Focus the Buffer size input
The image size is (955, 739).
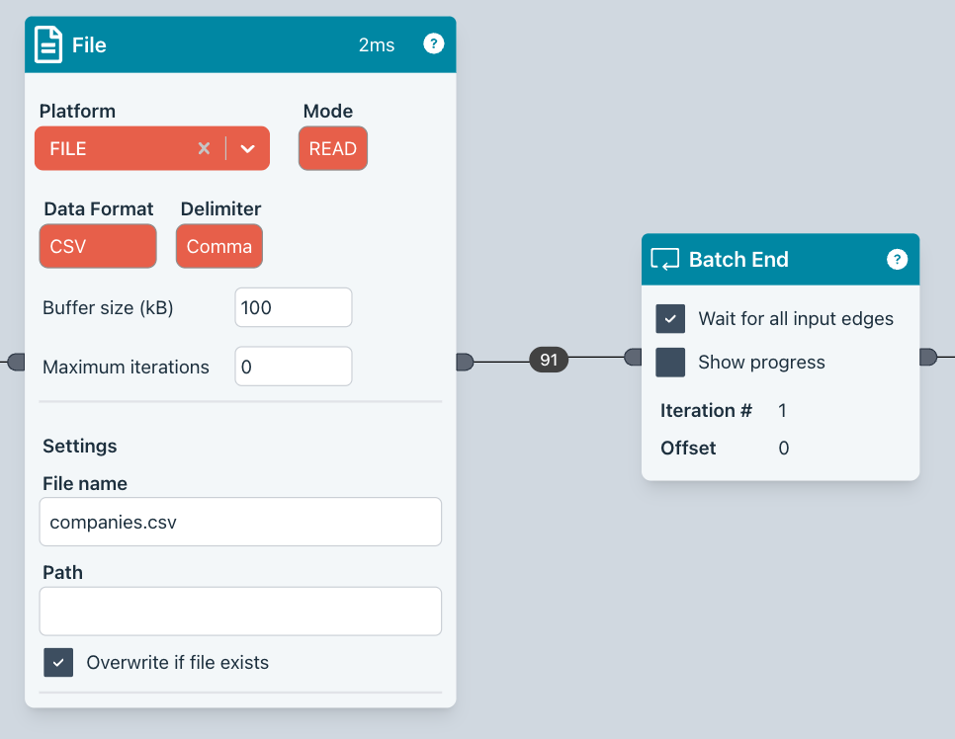294,307
